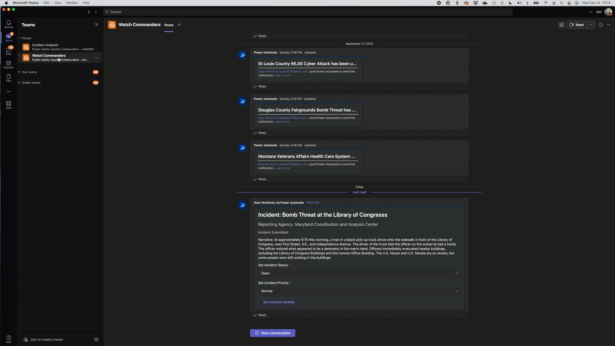Open Set Incident Priority dropdown
This screenshot has width=615, height=346.
pos(359,291)
